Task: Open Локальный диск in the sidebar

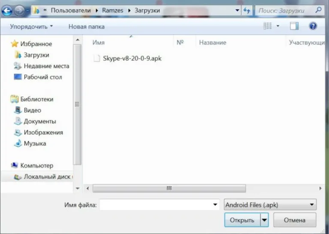Action: pyautogui.click(x=47, y=177)
